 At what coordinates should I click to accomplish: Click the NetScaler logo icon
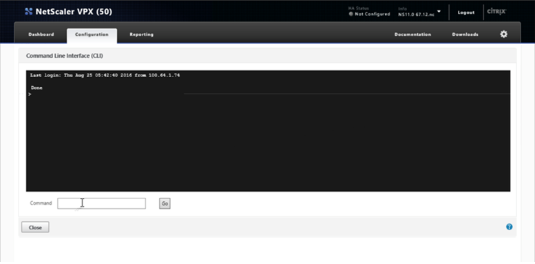pos(29,12)
